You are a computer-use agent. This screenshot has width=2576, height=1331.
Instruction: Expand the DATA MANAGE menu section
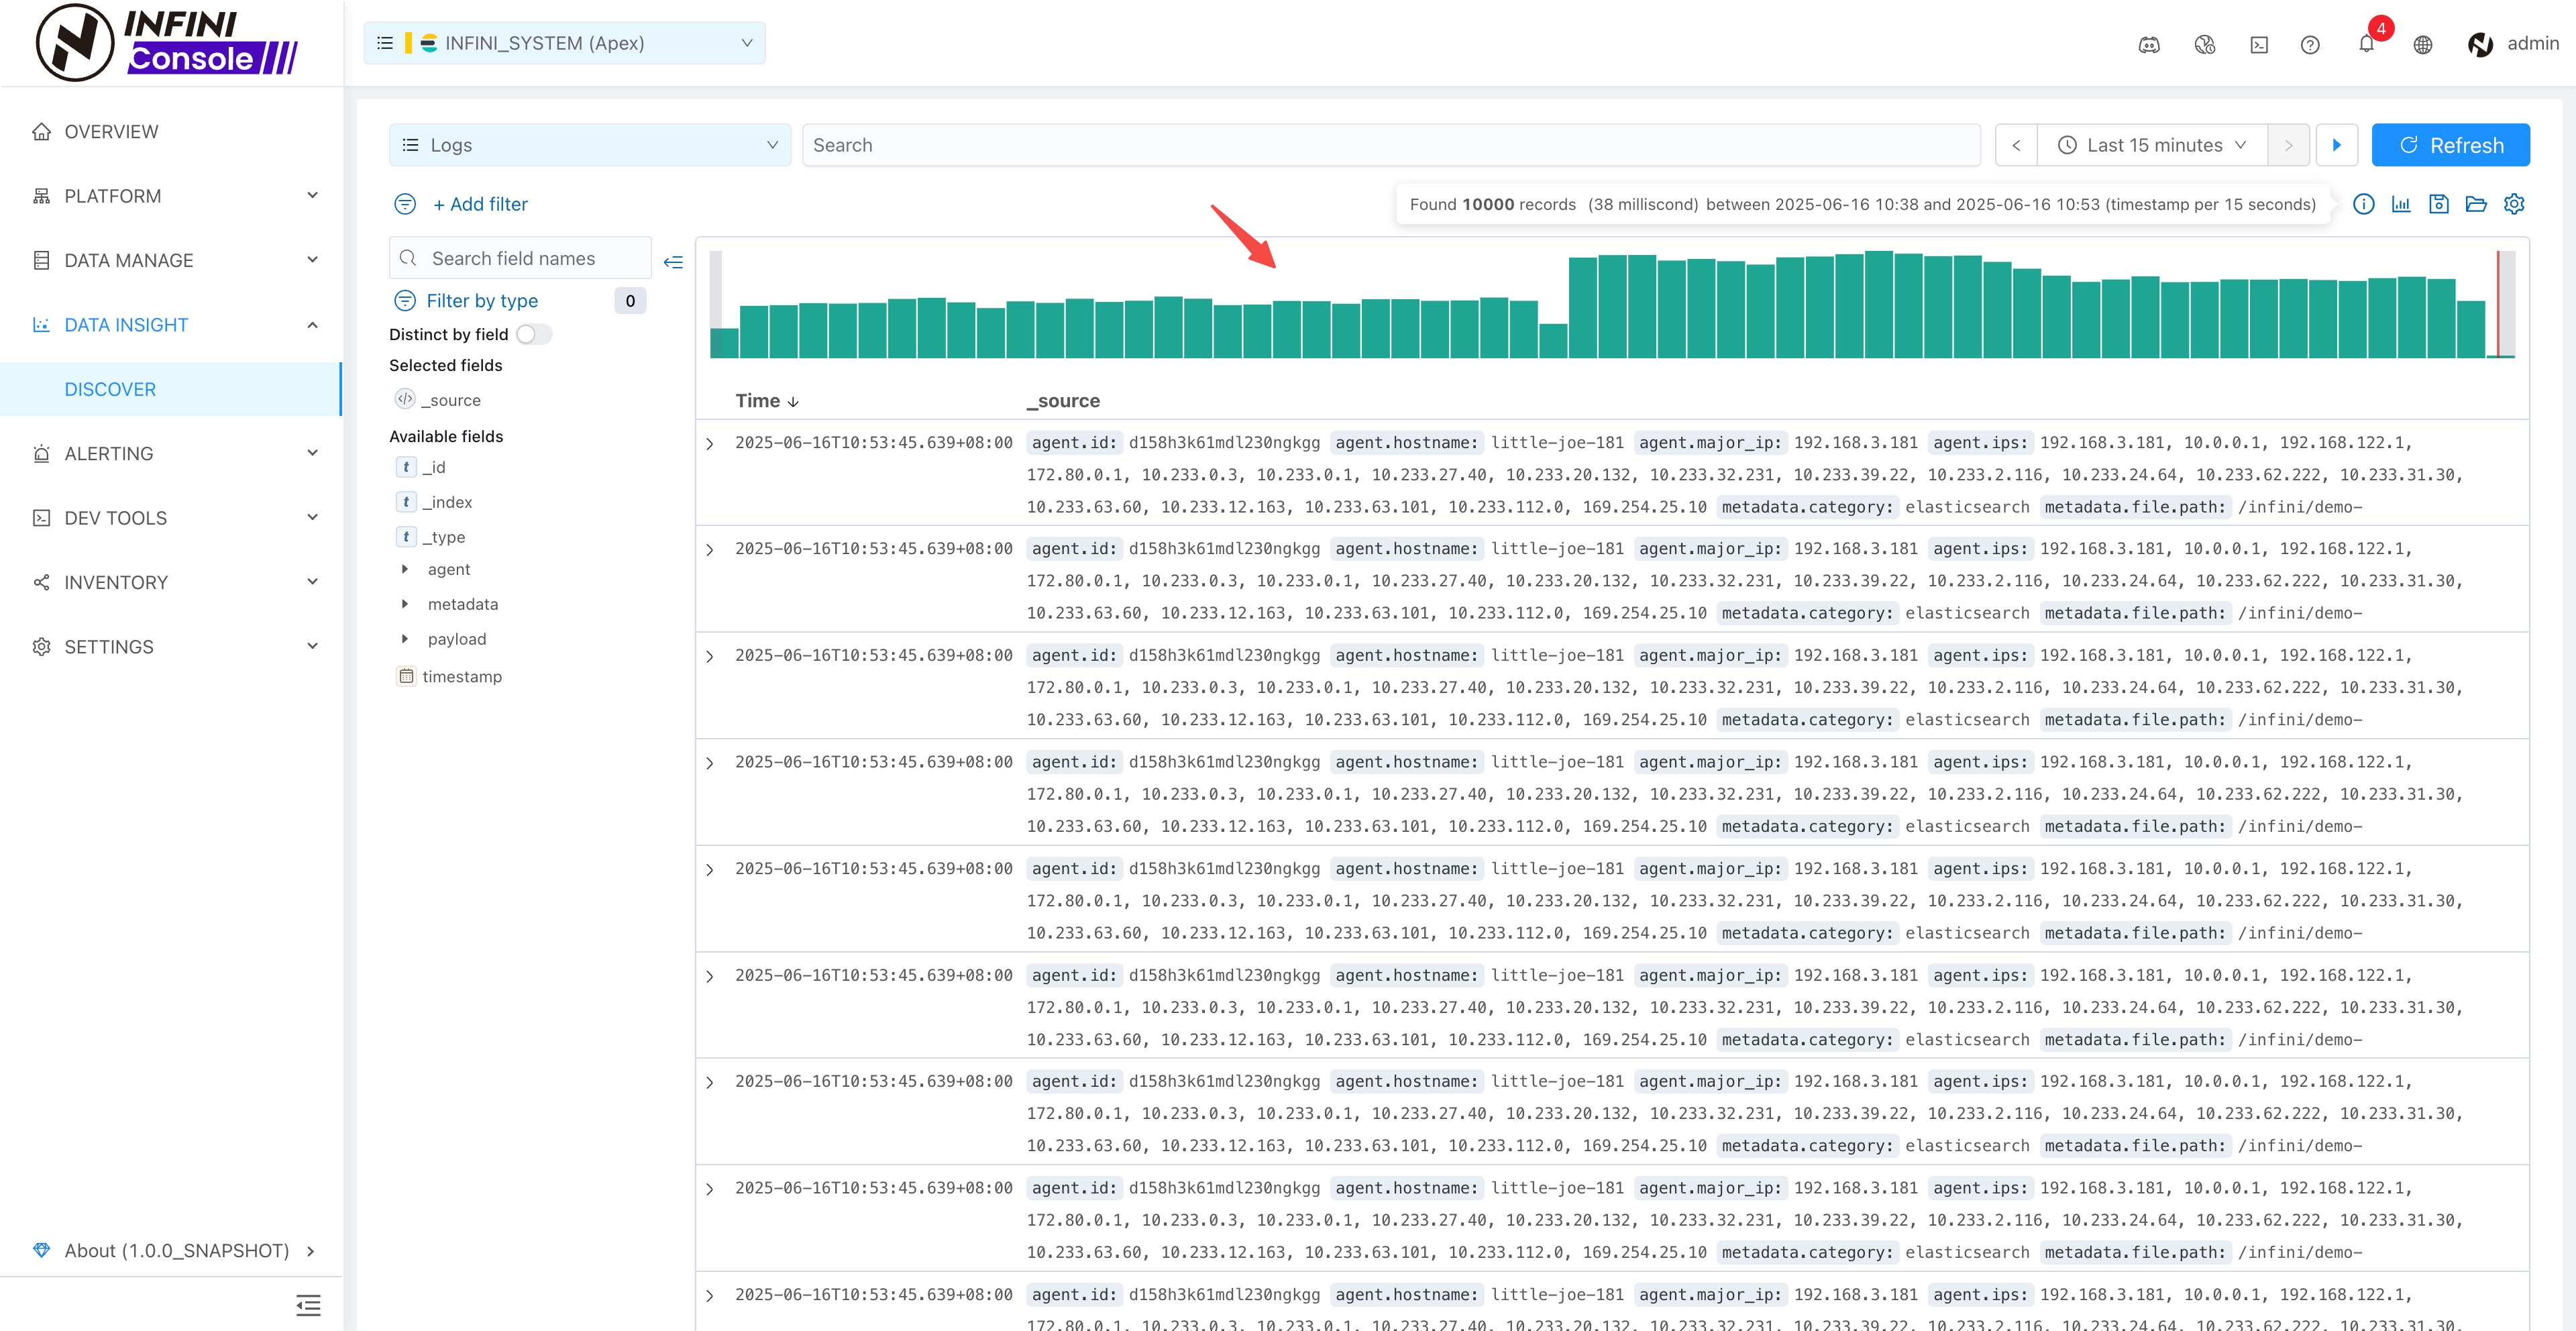coord(171,260)
